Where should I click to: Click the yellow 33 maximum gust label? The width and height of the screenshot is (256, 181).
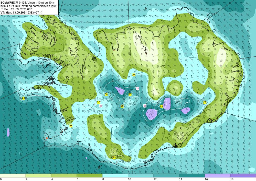(x=130, y=94)
